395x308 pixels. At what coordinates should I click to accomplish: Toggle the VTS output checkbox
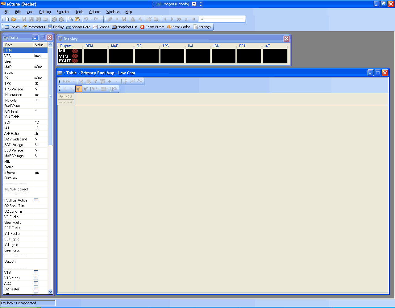[36, 273]
